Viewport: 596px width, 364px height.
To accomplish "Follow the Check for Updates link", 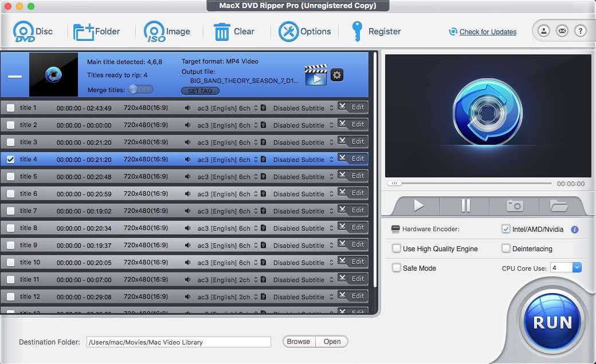I will 487,31.
